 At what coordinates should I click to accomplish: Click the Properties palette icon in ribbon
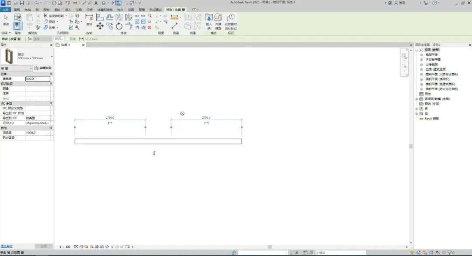[x=17, y=26]
